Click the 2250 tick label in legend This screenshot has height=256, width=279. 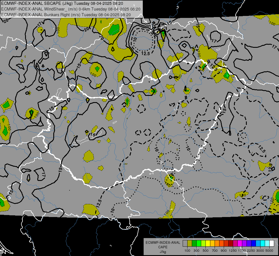pos(251,251)
